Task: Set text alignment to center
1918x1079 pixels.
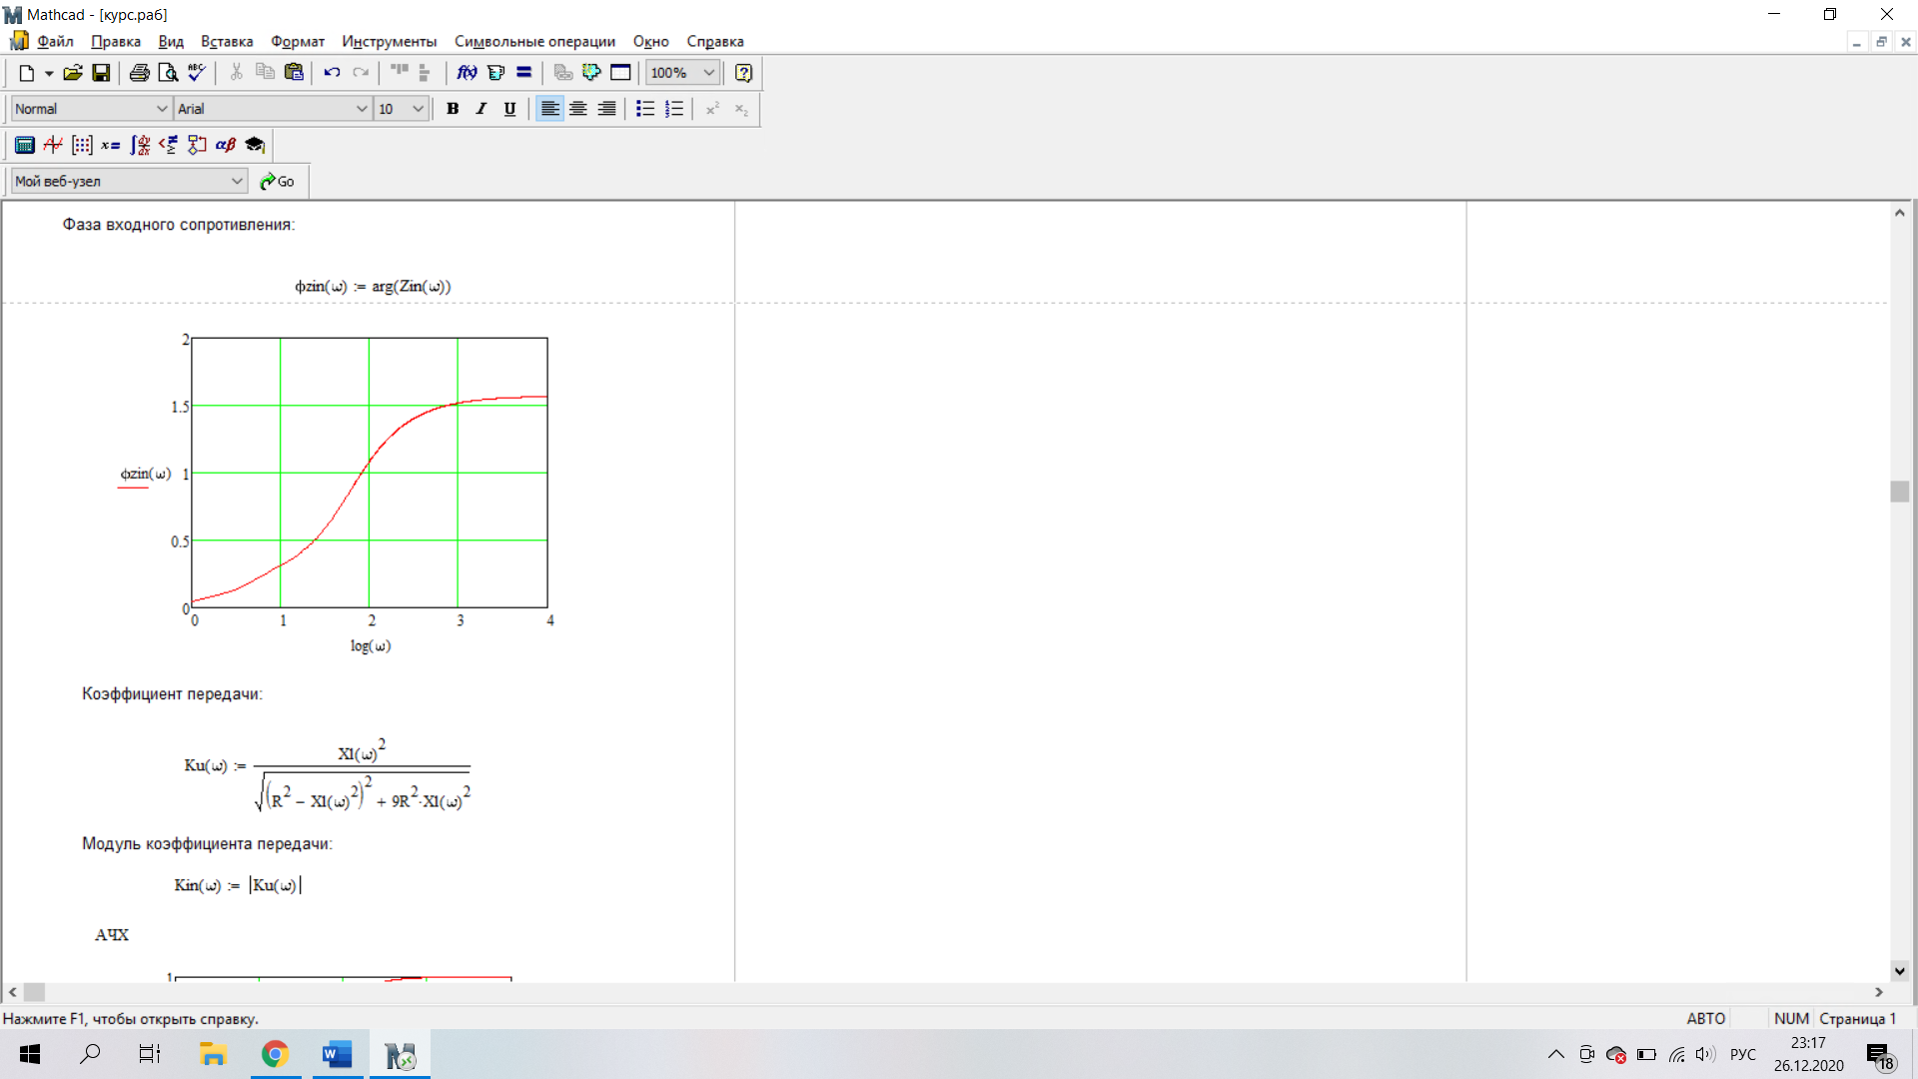Action: (578, 109)
